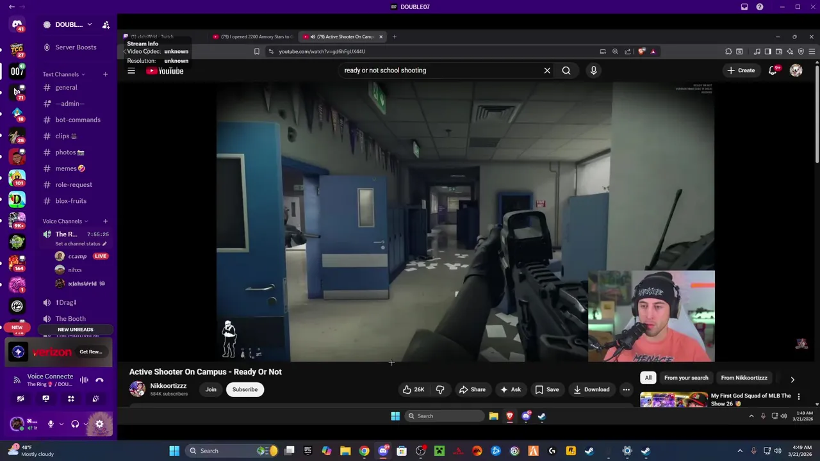Bookmark page icon in address bar
This screenshot has height=461, width=820.
tap(257, 51)
